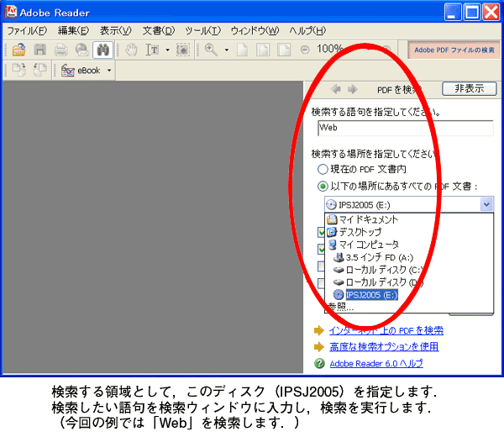
Task: Close the Adobe Reader window
Action: click(x=491, y=13)
